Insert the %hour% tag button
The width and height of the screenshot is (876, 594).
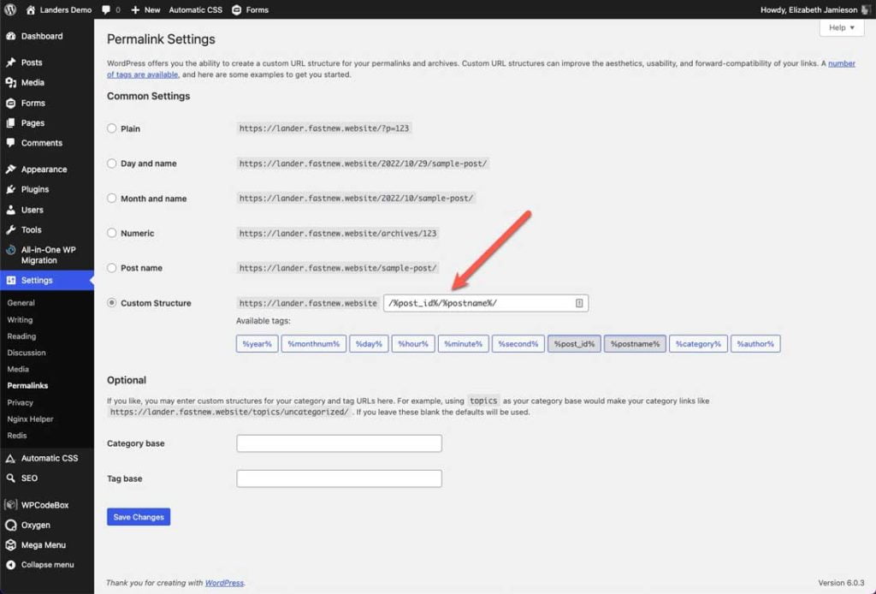pyautogui.click(x=413, y=344)
